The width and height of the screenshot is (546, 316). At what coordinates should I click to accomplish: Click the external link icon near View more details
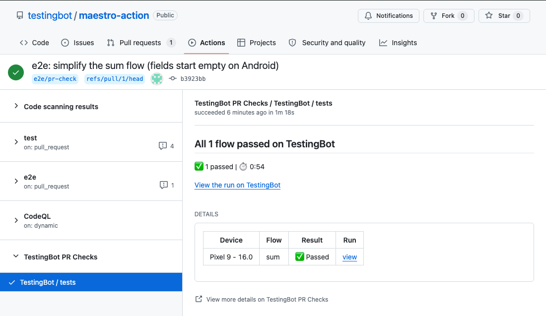pos(199,299)
